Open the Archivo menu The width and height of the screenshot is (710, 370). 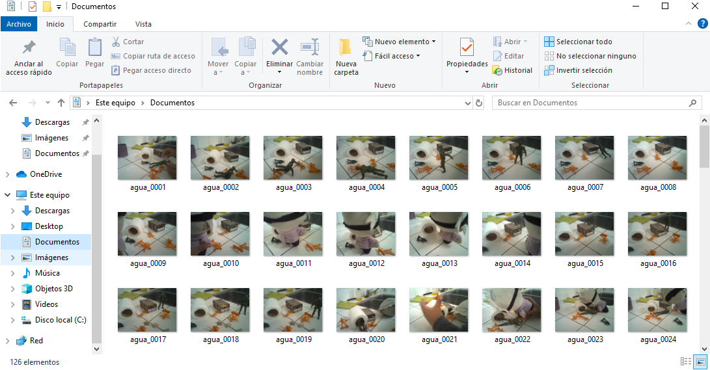tap(19, 24)
